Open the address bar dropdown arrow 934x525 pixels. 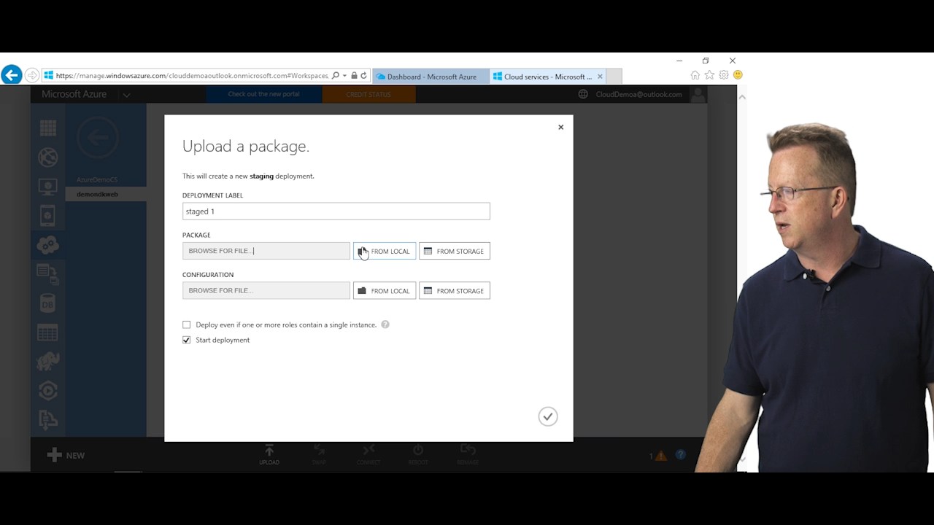(x=344, y=76)
